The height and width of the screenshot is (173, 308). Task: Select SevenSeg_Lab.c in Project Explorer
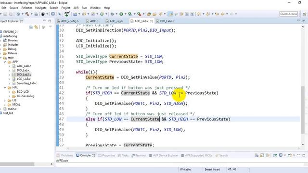pyautogui.click(x=27, y=83)
